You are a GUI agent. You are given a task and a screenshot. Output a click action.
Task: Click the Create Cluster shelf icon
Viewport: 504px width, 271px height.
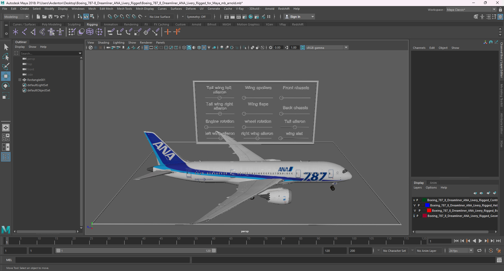(x=99, y=32)
